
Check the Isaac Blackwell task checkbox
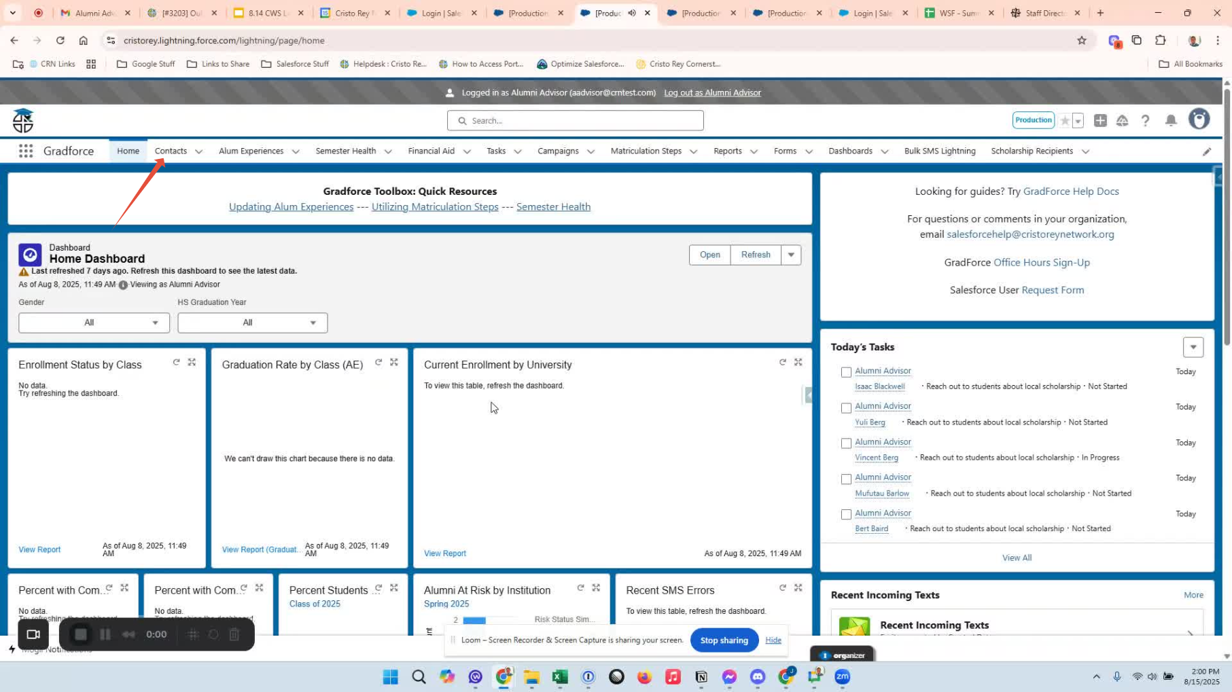[846, 372]
